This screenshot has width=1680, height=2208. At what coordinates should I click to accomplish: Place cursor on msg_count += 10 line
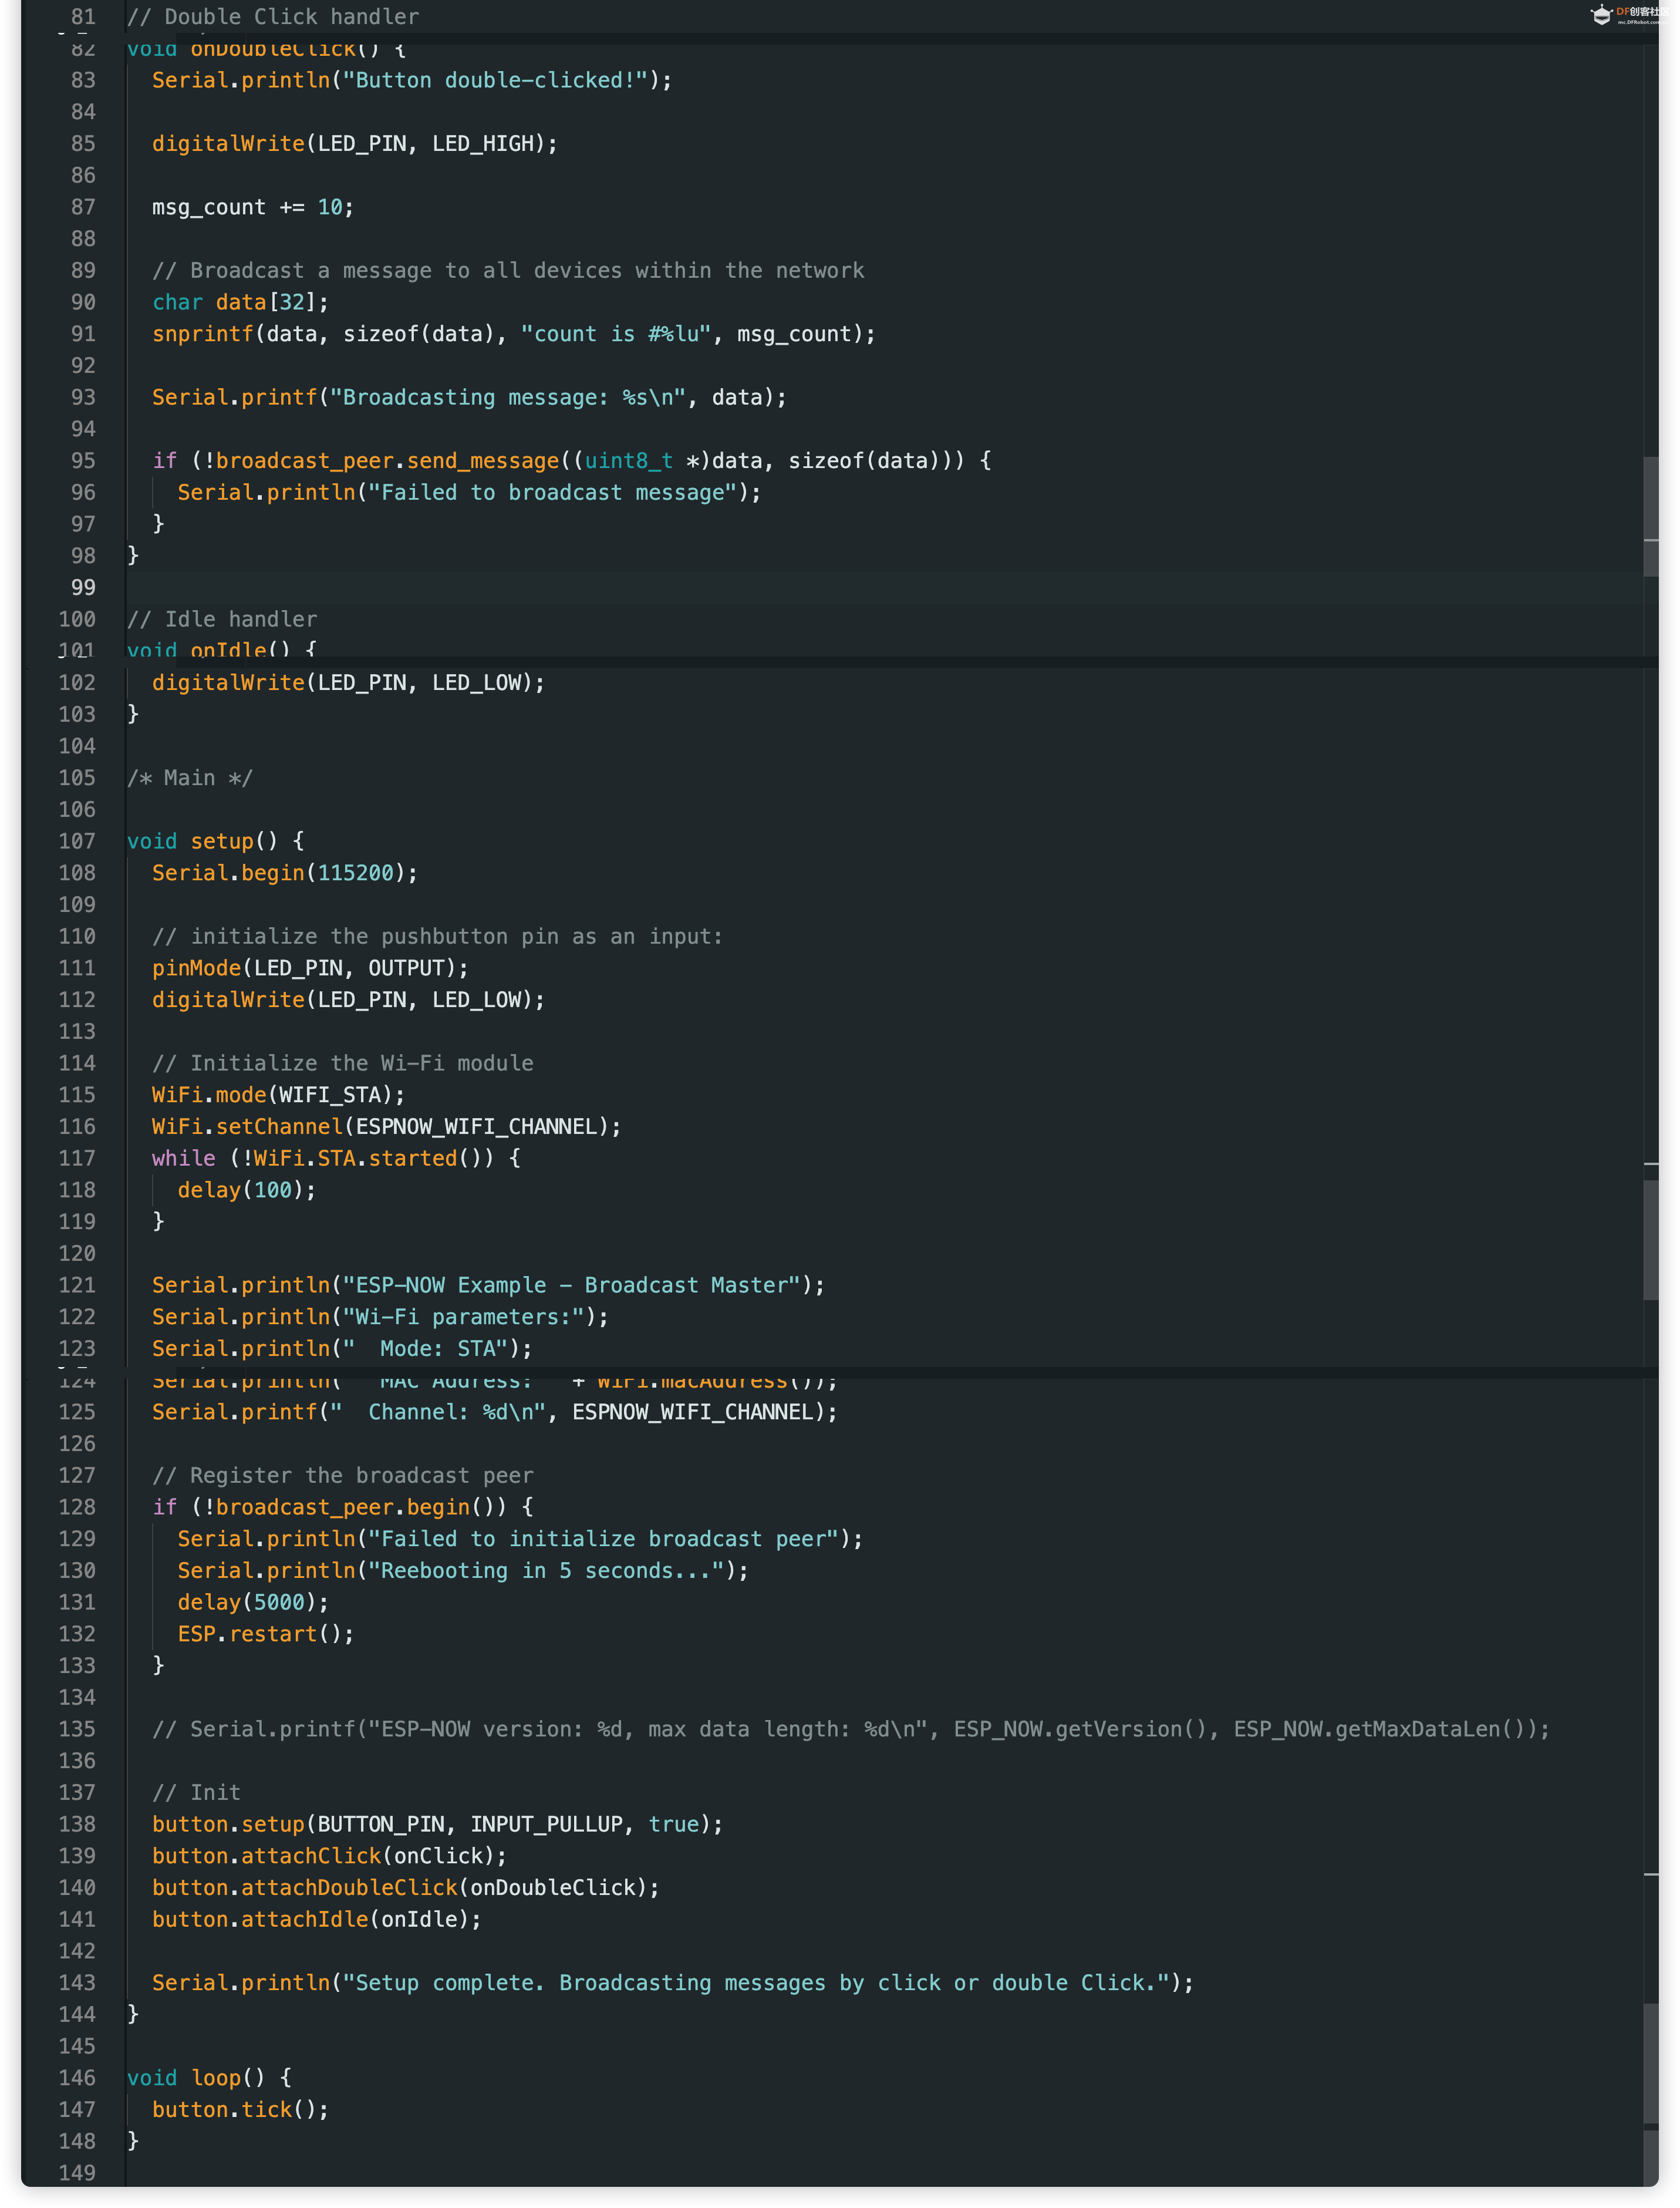(252, 207)
